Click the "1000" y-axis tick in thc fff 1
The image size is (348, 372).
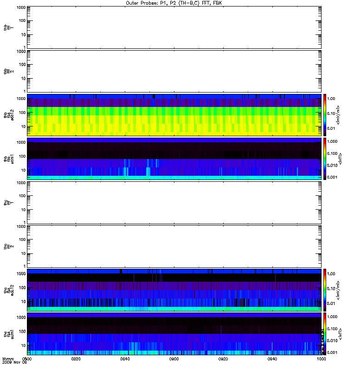pos(21,183)
